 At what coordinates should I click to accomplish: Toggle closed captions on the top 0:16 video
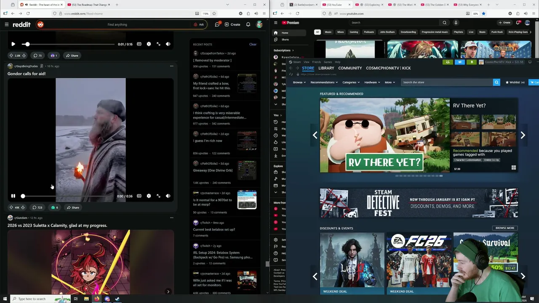pyautogui.click(x=139, y=44)
